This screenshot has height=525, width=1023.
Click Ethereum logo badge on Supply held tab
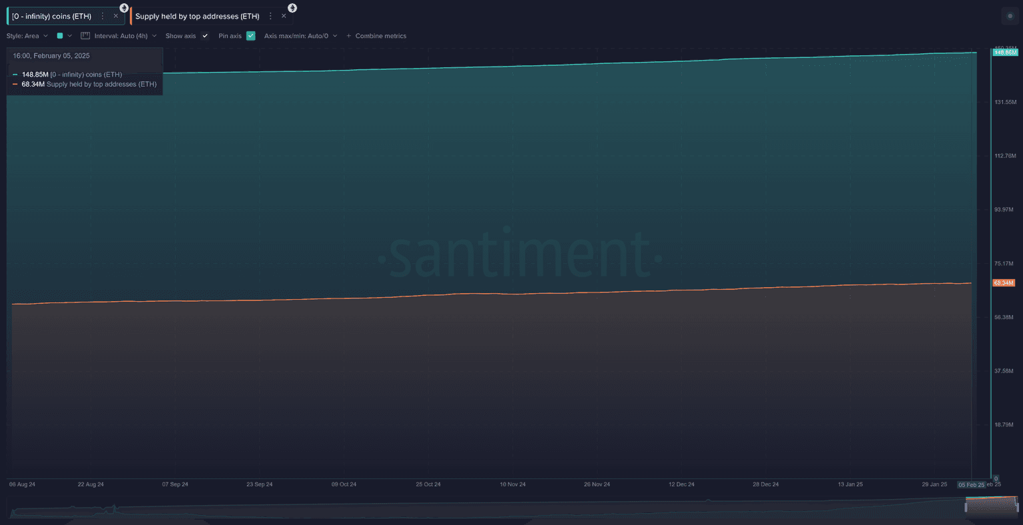(x=292, y=8)
